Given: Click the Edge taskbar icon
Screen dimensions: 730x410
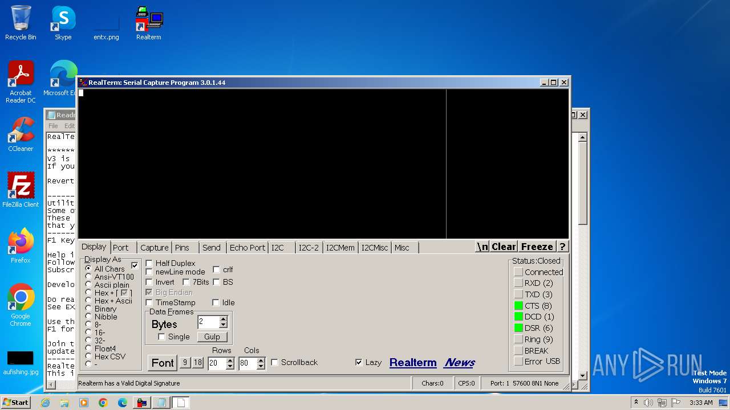Looking at the screenshot, I should point(123,403).
